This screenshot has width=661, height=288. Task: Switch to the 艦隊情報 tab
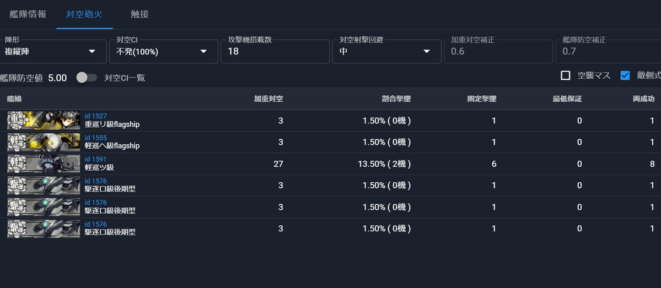pos(28,14)
